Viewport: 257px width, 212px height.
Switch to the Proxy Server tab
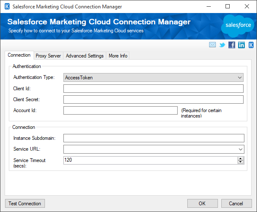point(48,56)
